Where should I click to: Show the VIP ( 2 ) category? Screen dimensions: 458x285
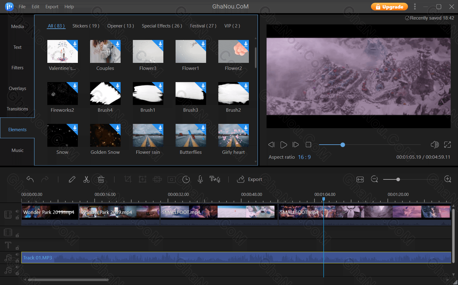coord(232,26)
